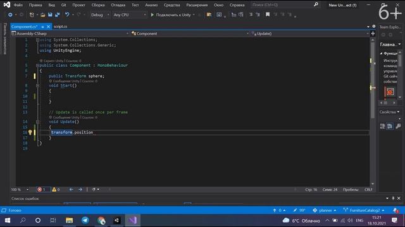Click the warnings count indicator

click(56, 189)
